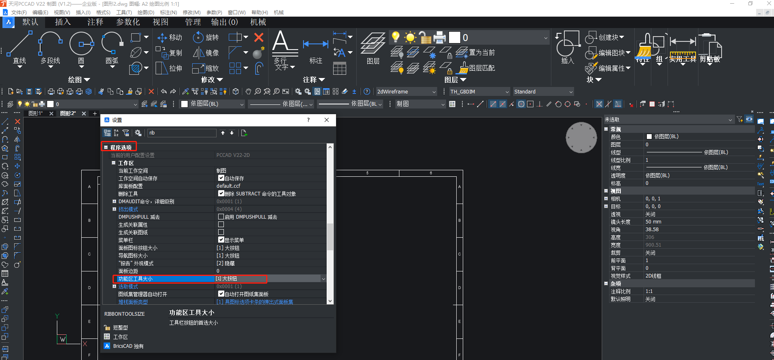Collapse the 工作区 tree node

pyautogui.click(x=114, y=163)
